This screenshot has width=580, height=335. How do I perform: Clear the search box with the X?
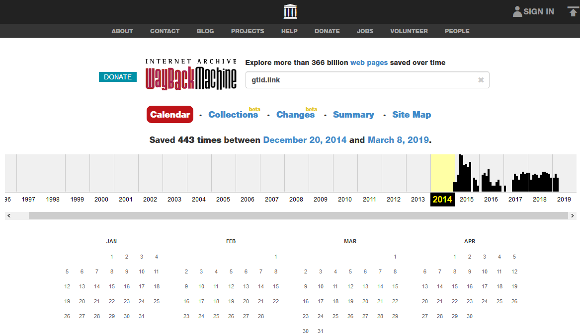(x=481, y=80)
